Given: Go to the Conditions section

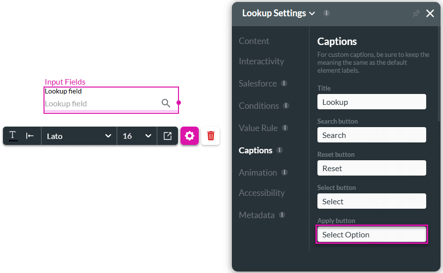Looking at the screenshot, I should (259, 106).
